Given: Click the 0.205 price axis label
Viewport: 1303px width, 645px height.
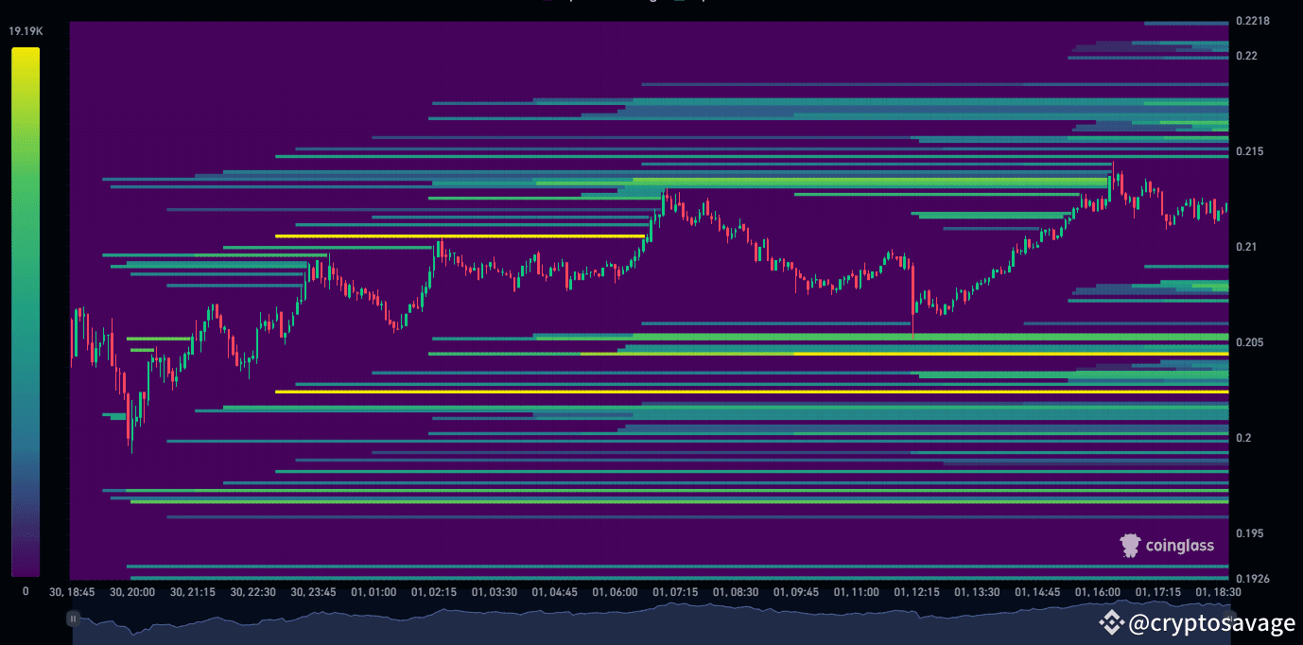Looking at the screenshot, I should point(1249,342).
